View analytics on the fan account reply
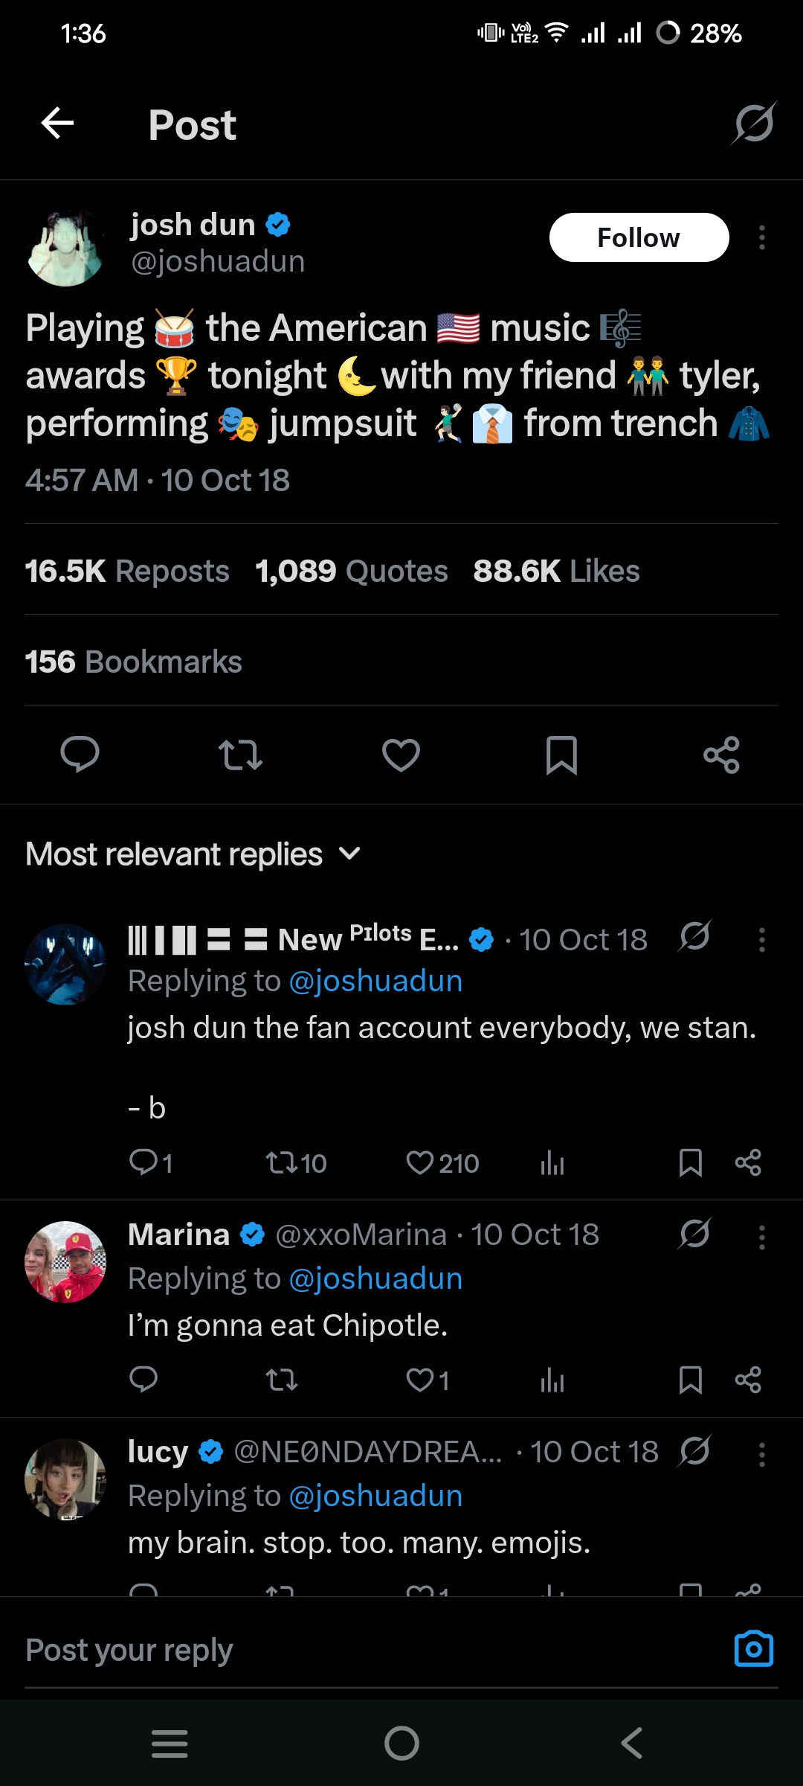This screenshot has width=803, height=1786. (x=552, y=1163)
